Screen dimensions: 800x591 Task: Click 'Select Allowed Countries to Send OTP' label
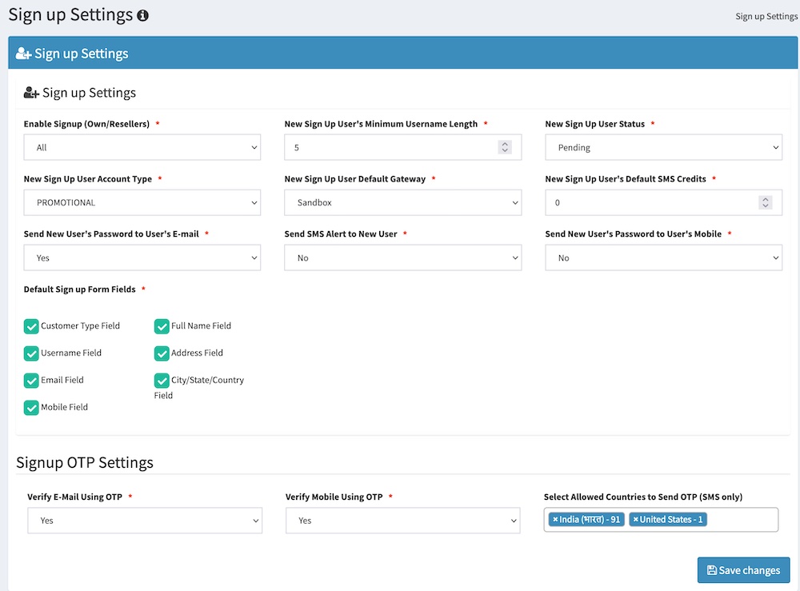point(643,497)
